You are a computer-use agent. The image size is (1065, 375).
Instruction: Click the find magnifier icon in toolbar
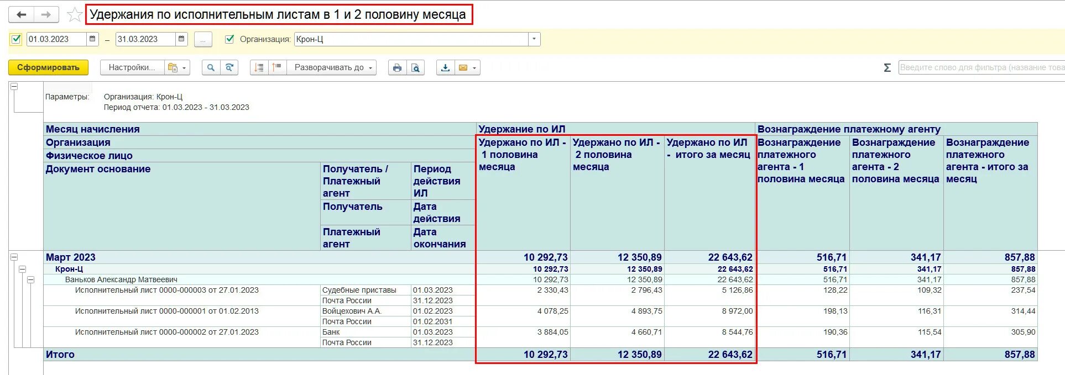click(x=211, y=67)
